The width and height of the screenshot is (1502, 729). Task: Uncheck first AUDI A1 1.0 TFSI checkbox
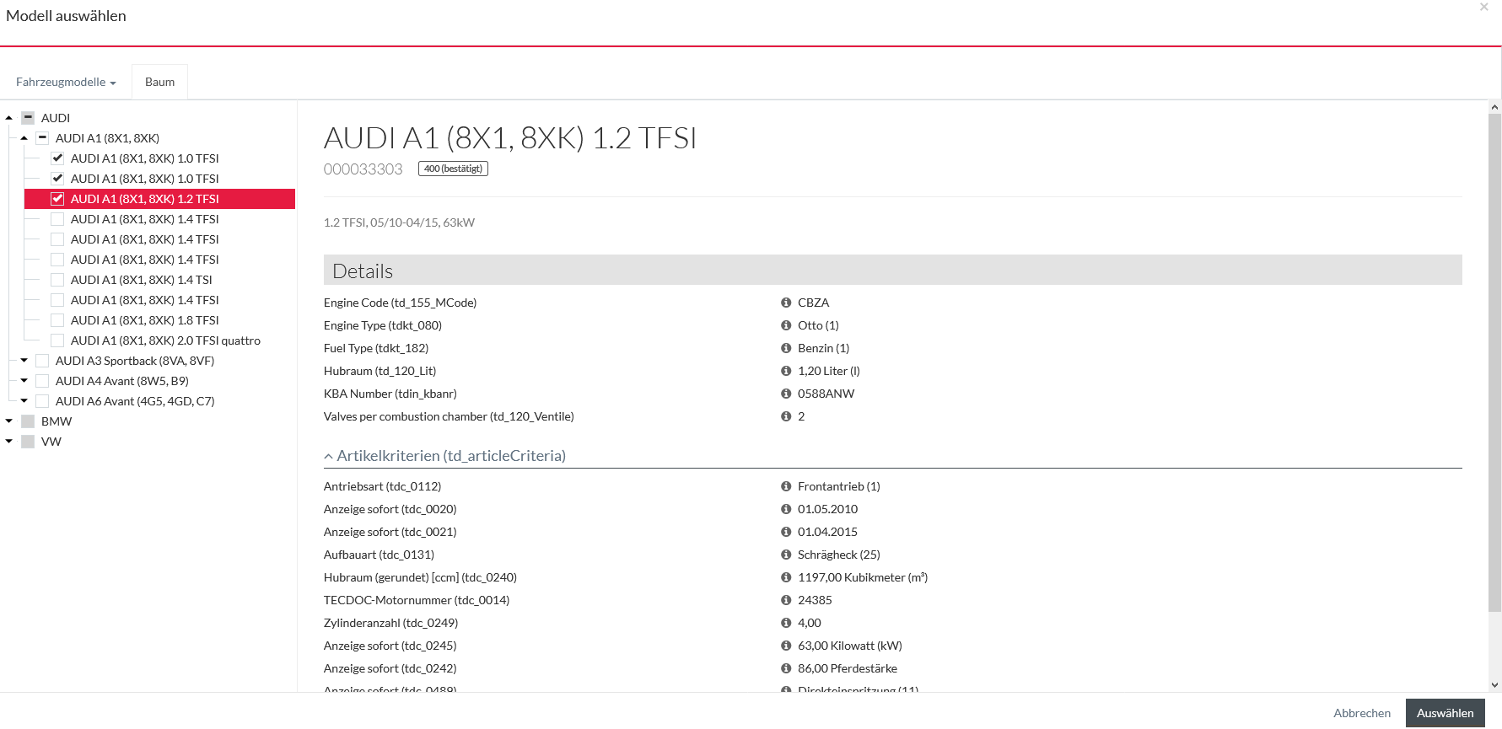pyautogui.click(x=57, y=158)
